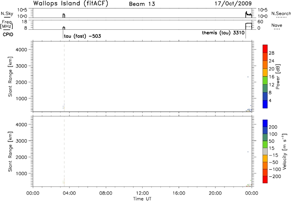The width and height of the screenshot is (291, 201).
Task: Click the 'CPID' row label
Action: click(8, 34)
